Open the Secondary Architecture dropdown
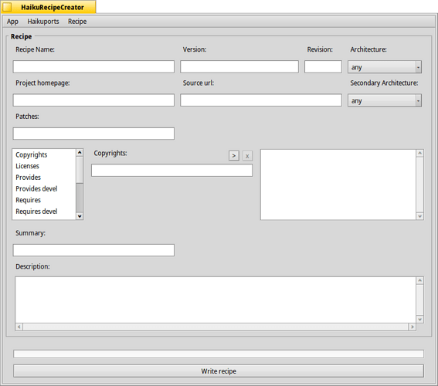Screen dimensions: 438x386 click(x=385, y=100)
